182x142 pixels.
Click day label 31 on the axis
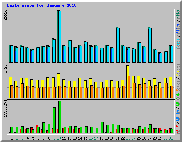(171, 138)
